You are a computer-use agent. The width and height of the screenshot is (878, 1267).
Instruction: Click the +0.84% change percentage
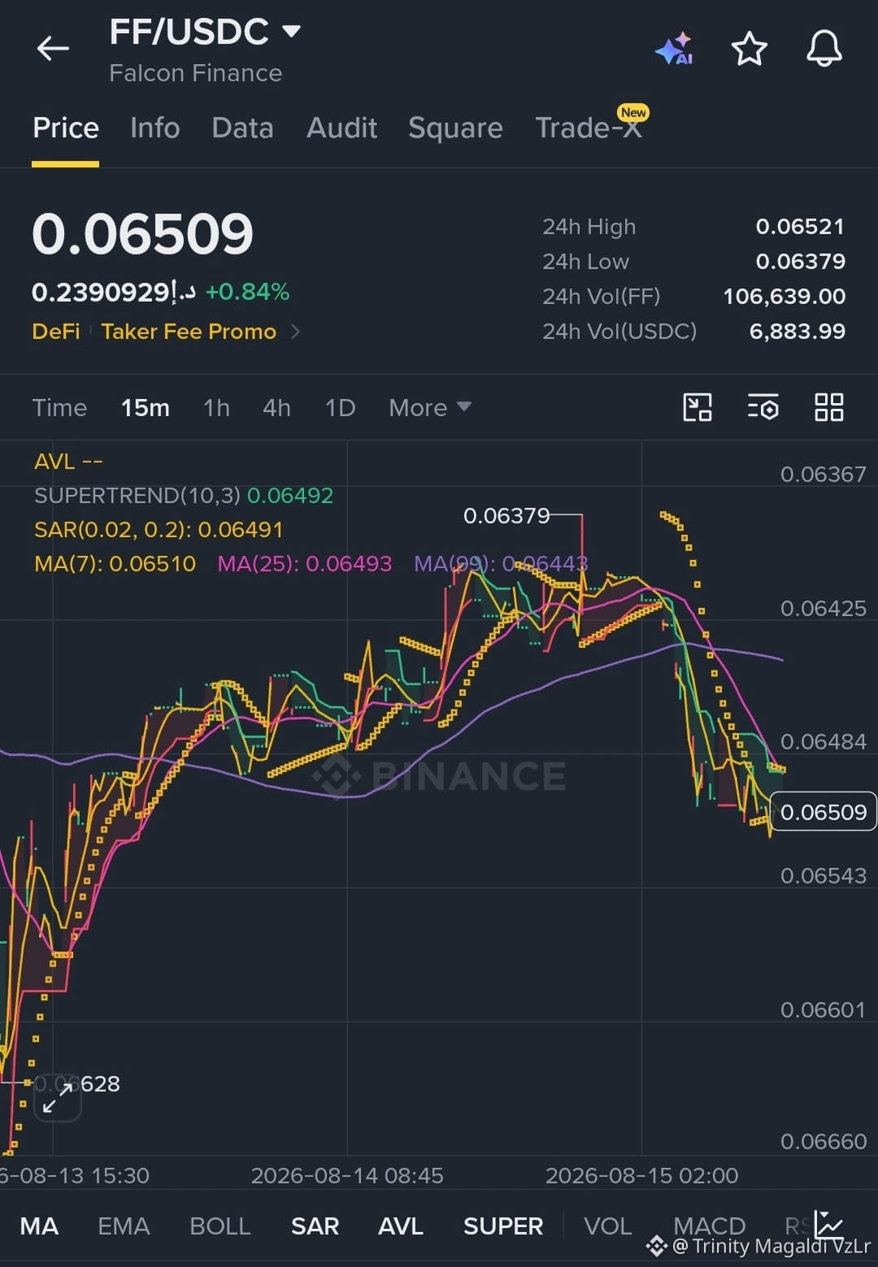(x=247, y=292)
